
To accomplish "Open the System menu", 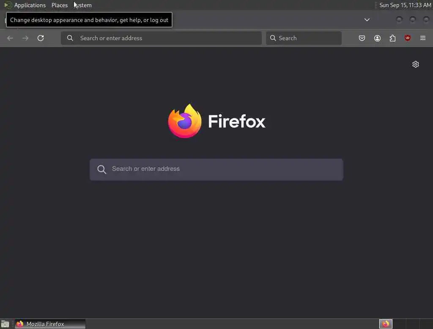I will tap(83, 5).
